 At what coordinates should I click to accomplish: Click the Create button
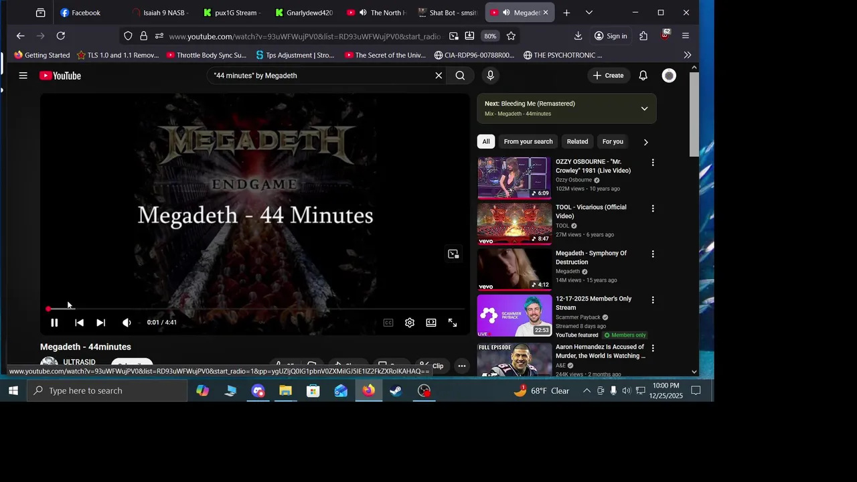[x=608, y=76]
